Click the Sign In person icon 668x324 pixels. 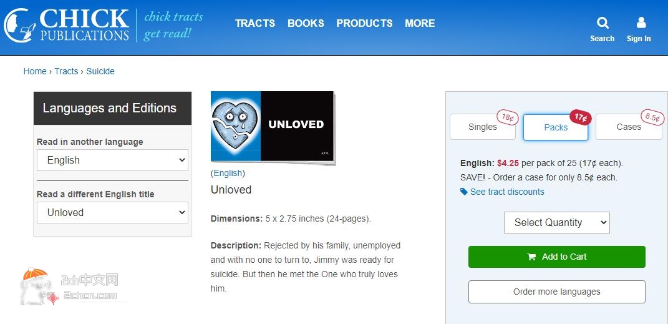641,22
